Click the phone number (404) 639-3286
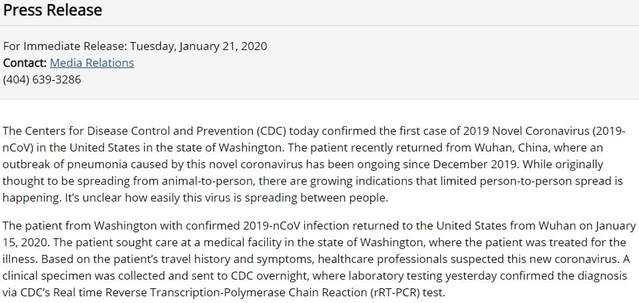The width and height of the screenshot is (639, 303). pos(42,79)
